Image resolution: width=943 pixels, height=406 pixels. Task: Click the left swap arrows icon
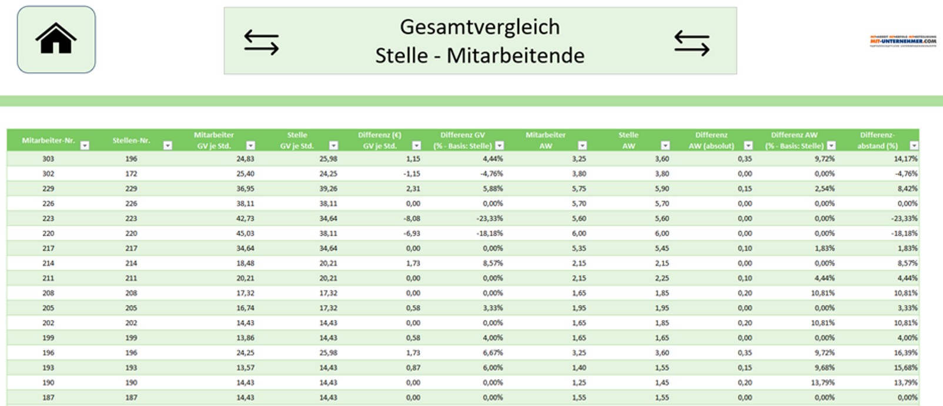[x=262, y=42]
